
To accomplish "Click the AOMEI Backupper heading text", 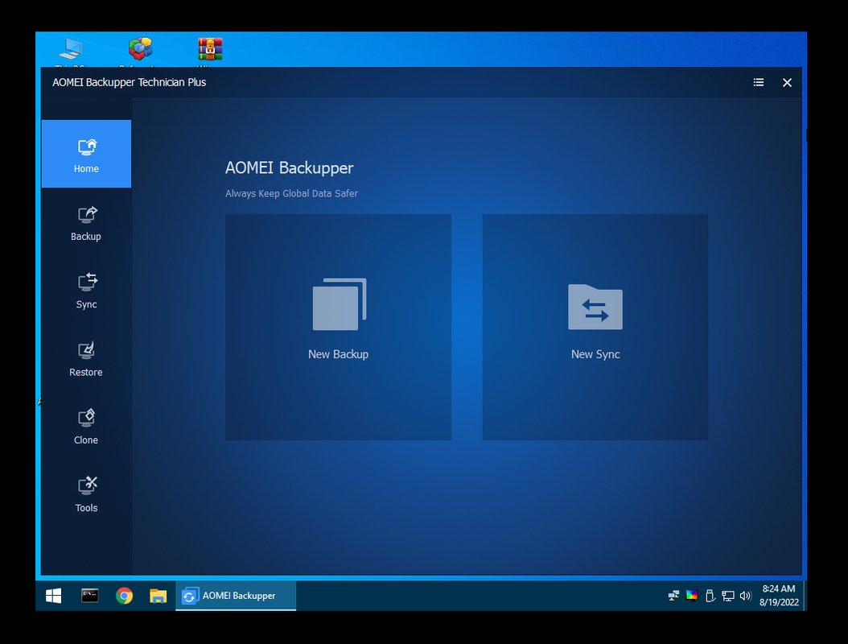I will click(x=290, y=167).
